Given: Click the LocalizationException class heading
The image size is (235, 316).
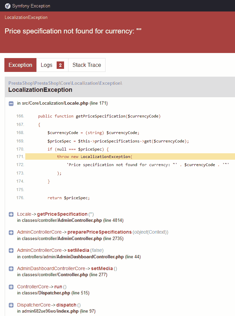Looking at the screenshot, I should click(40, 90).
